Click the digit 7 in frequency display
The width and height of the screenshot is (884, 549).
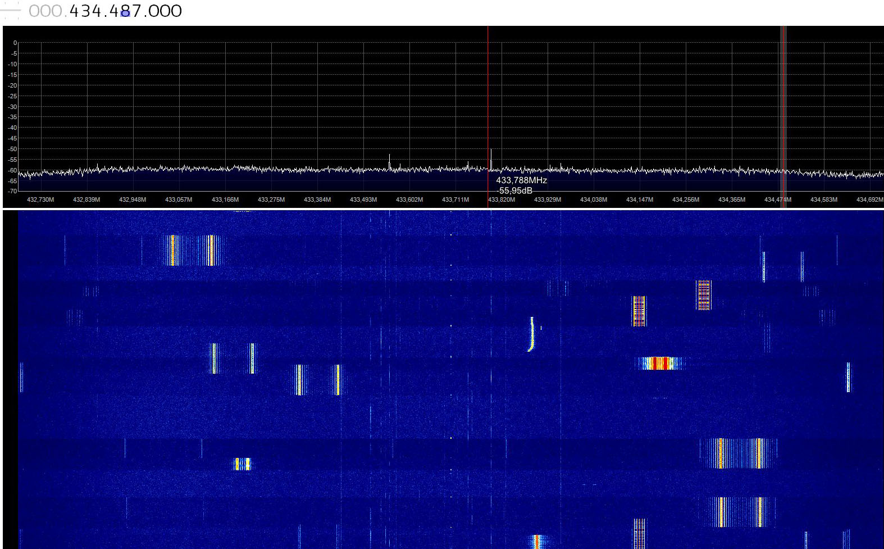click(x=136, y=11)
